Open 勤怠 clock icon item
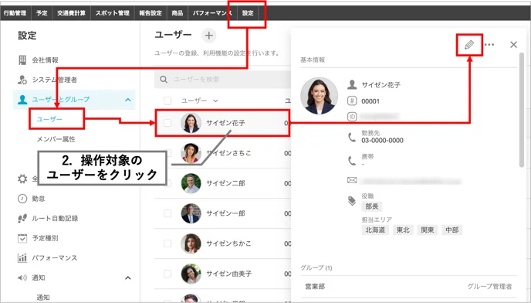The height and width of the screenshot is (303, 531). point(22,199)
